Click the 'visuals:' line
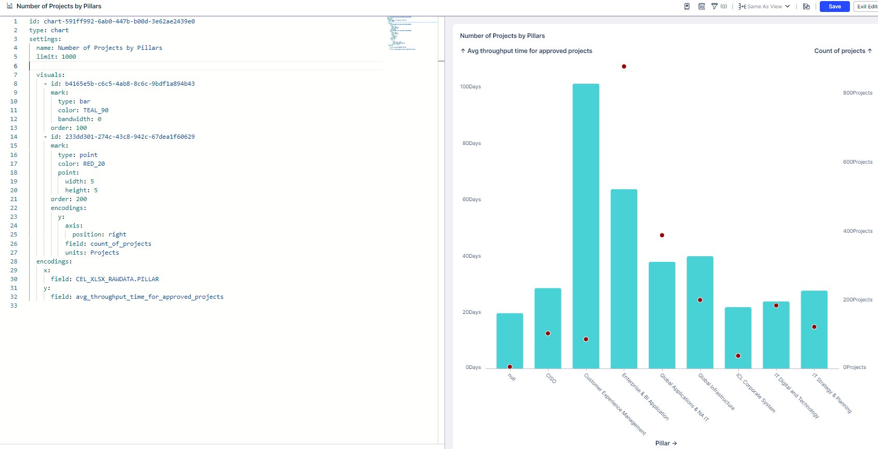 pyautogui.click(x=50, y=75)
